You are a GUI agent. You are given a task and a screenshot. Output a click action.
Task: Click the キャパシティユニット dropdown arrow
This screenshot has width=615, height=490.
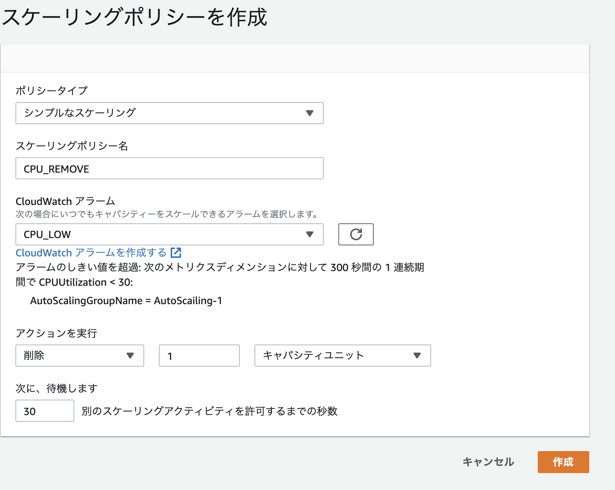(x=417, y=356)
